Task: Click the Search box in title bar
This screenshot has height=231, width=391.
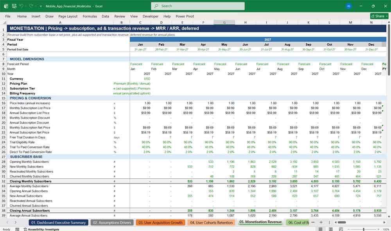Action: click(x=198, y=6)
